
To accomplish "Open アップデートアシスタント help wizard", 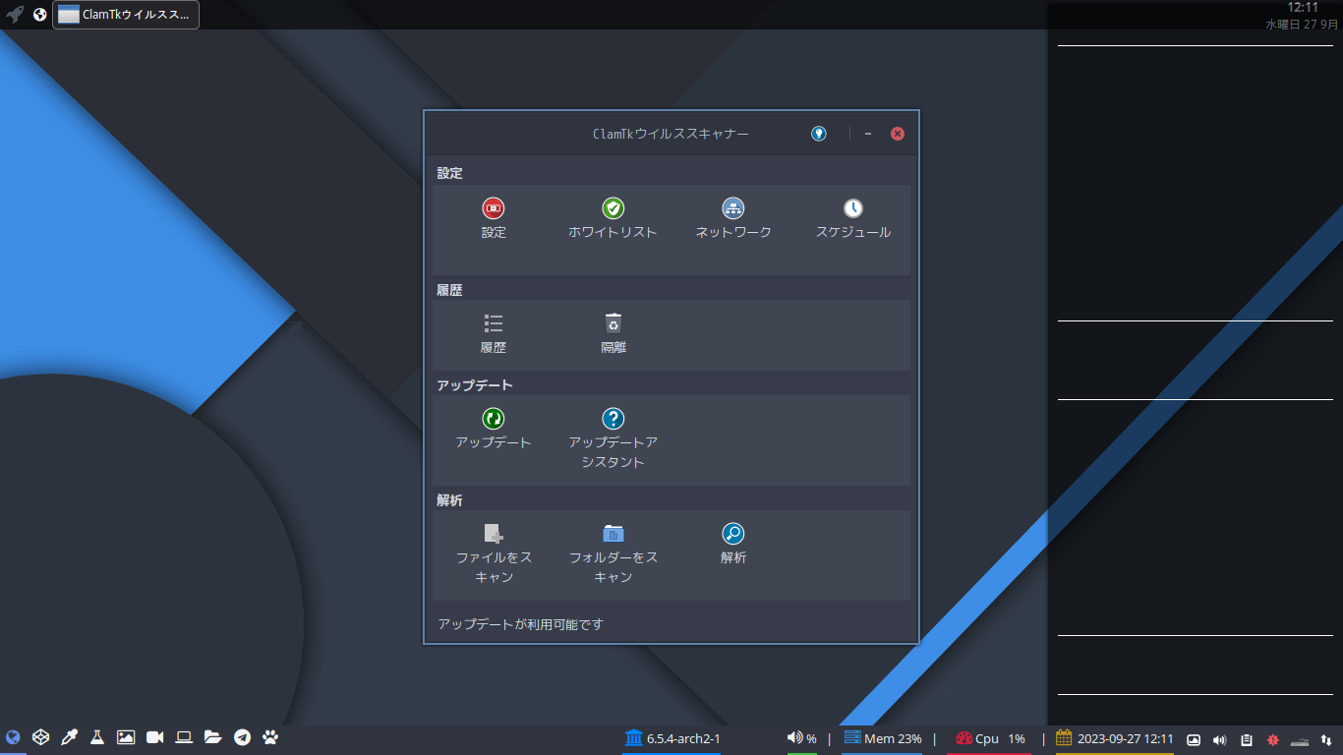I will (x=613, y=419).
